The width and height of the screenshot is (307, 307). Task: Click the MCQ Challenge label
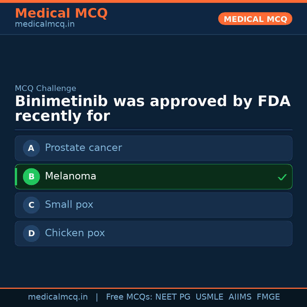click(45, 88)
